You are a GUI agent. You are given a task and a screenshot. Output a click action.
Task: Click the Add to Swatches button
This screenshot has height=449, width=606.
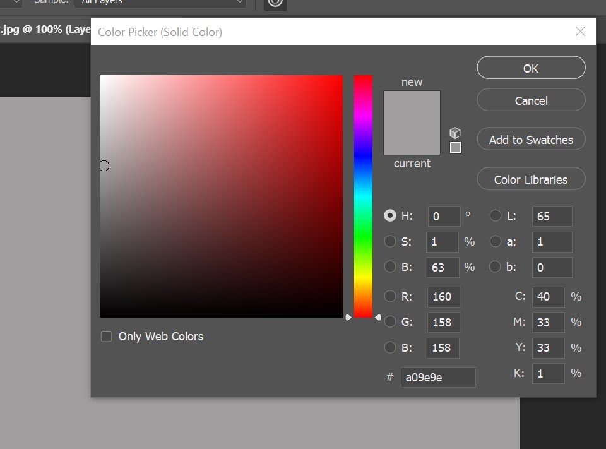pos(531,140)
